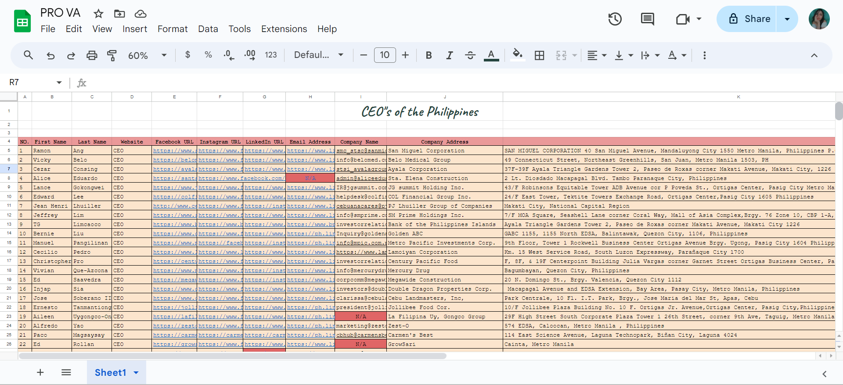Image resolution: width=843 pixels, height=385 pixels.
Task: Open the zoom level 60% dropdown
Action: coord(148,55)
